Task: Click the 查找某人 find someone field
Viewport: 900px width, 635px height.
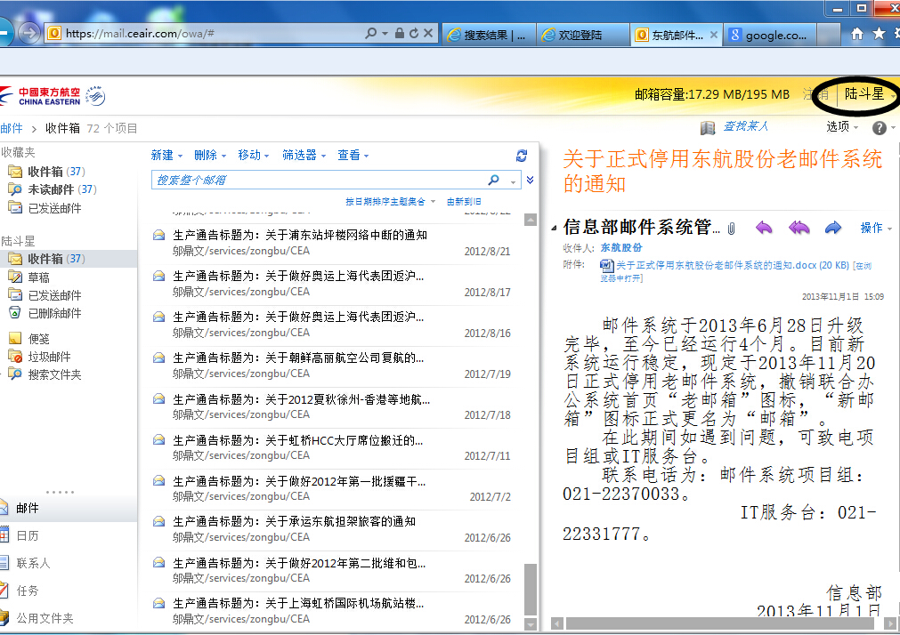Action: tap(746, 126)
